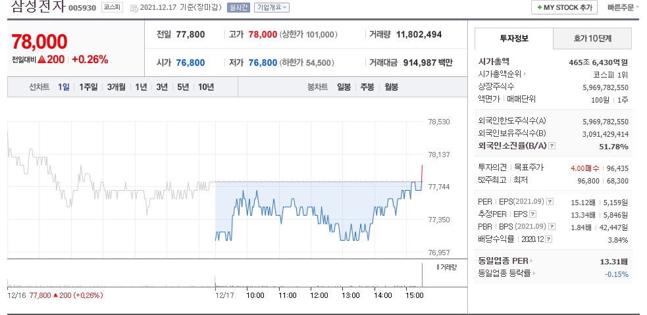
Task: Click the 52-week high 96,800
Action: (588, 181)
